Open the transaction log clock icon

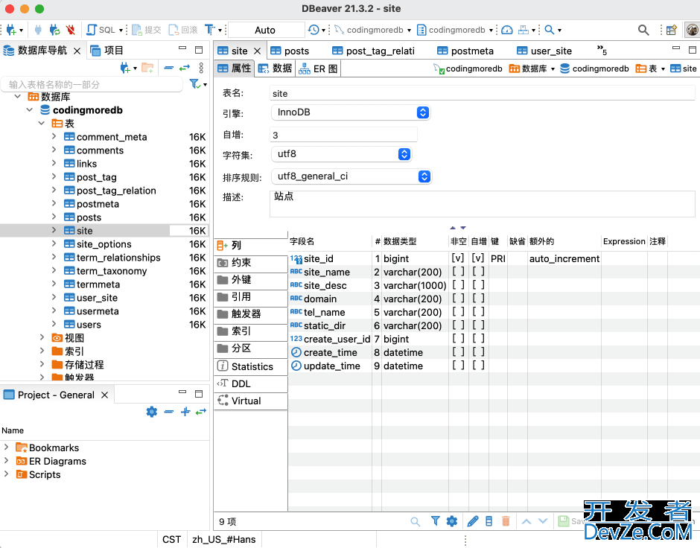(314, 30)
